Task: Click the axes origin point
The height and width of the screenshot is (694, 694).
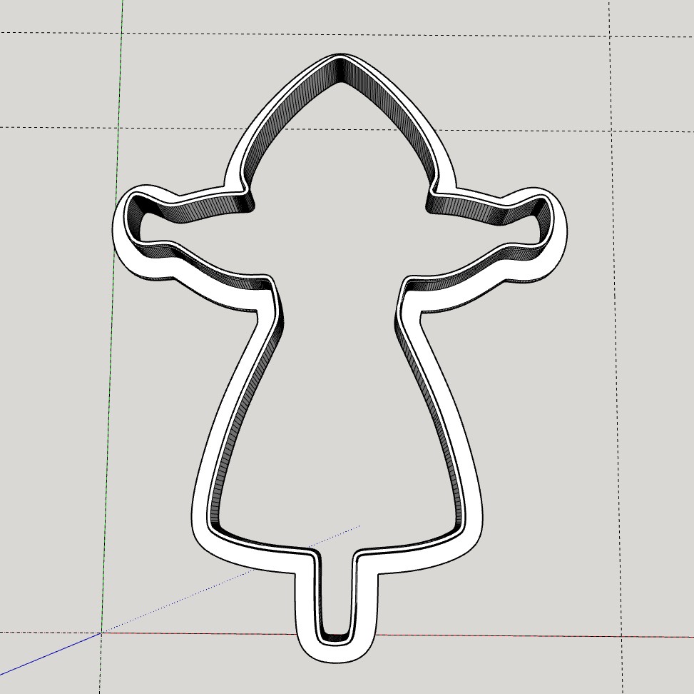Action: pos(101,633)
